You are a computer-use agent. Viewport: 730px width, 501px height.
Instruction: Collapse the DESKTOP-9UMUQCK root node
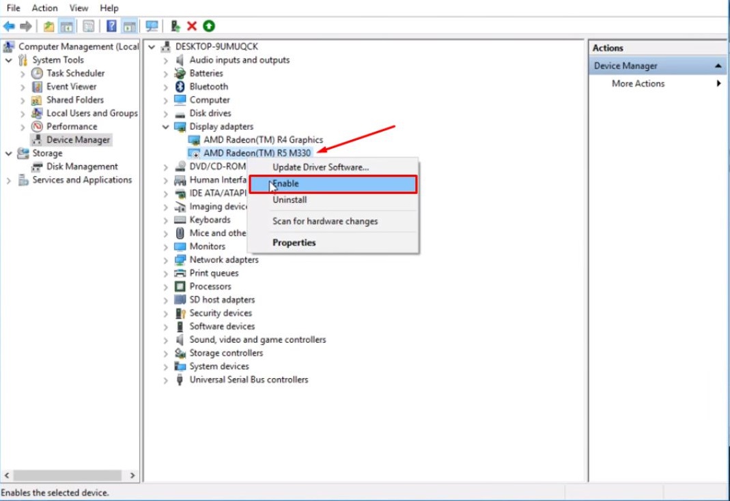(x=152, y=47)
